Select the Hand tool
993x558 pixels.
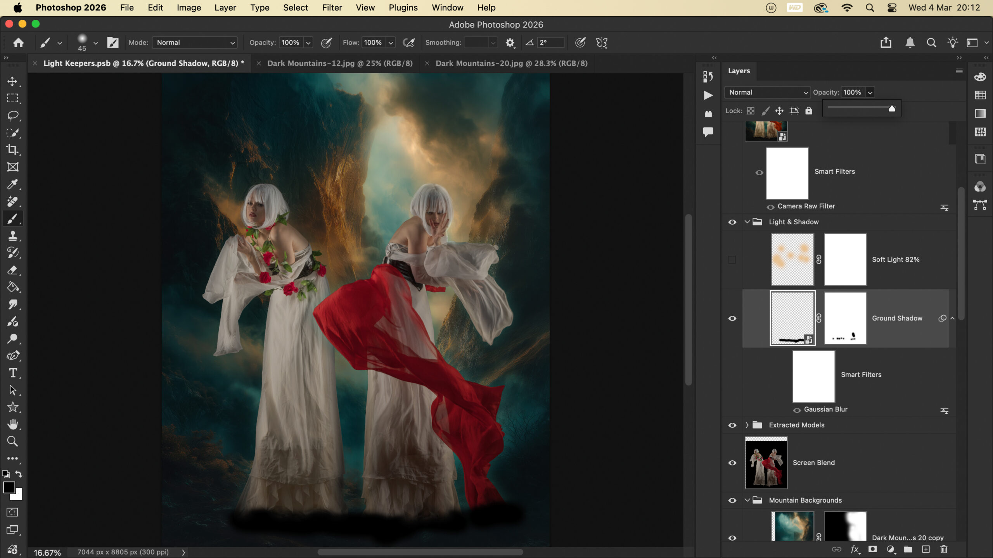(12, 424)
